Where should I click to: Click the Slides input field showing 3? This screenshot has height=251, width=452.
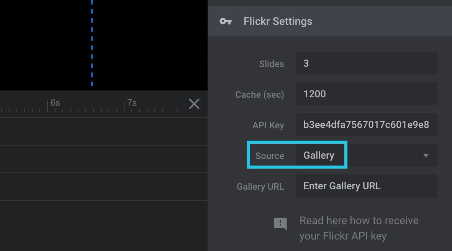(366, 64)
